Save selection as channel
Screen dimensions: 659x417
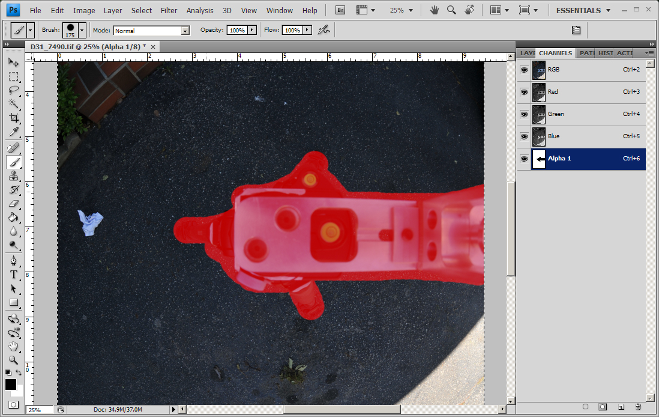(x=603, y=407)
